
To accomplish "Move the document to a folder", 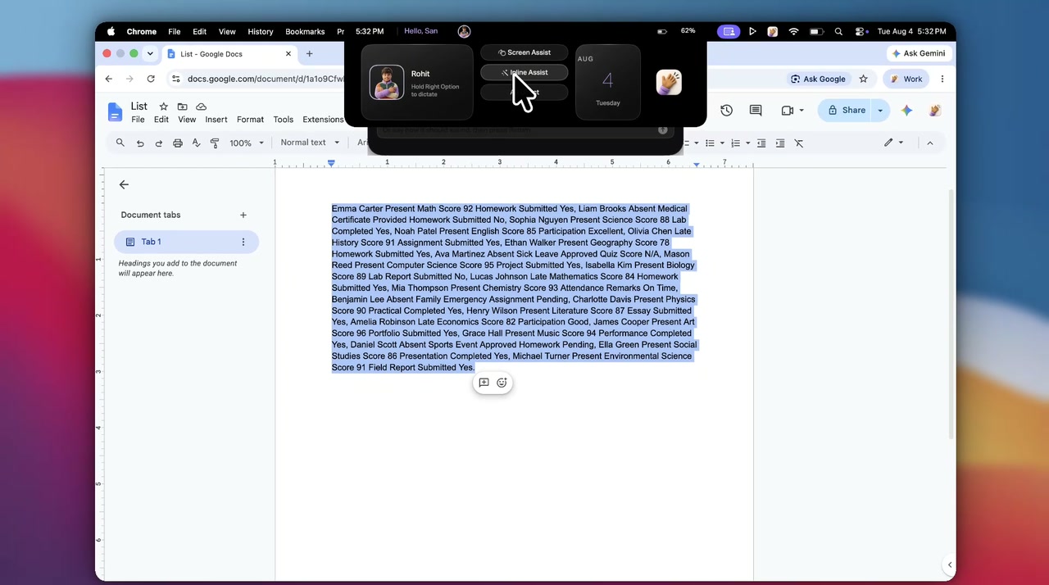I will point(182,107).
